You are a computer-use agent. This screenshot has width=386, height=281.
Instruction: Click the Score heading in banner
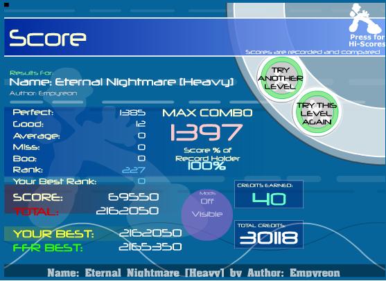pyautogui.click(x=48, y=38)
